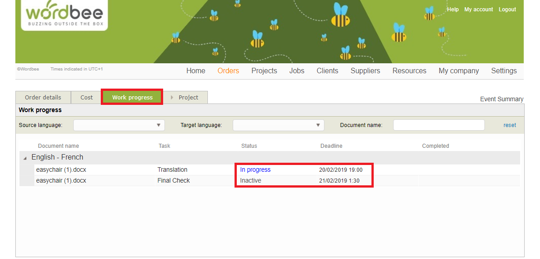Open the Suppliers menu item
Screen dimensions: 540x259
click(365, 71)
